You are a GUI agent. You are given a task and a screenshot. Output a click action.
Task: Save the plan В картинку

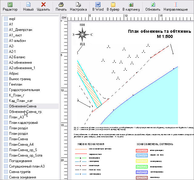click(x=131, y=7)
